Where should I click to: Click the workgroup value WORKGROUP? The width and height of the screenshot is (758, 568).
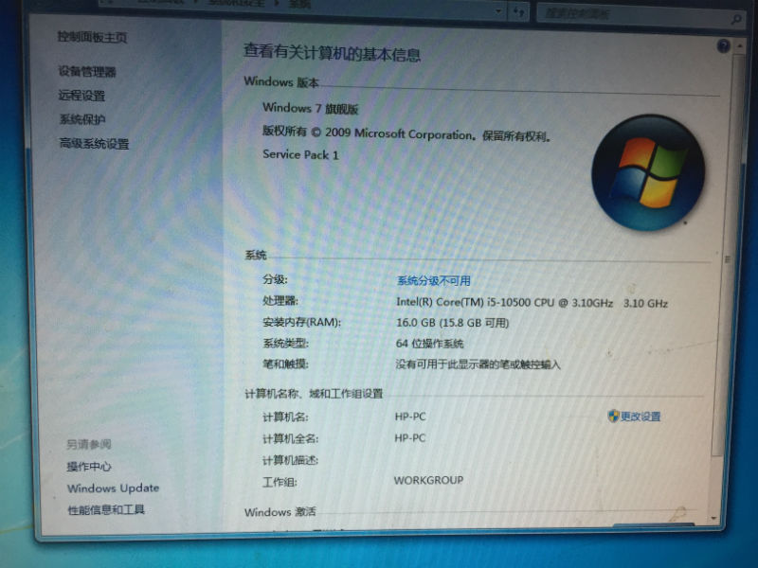pyautogui.click(x=429, y=480)
